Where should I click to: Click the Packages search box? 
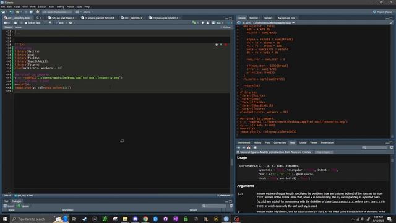[214, 206]
